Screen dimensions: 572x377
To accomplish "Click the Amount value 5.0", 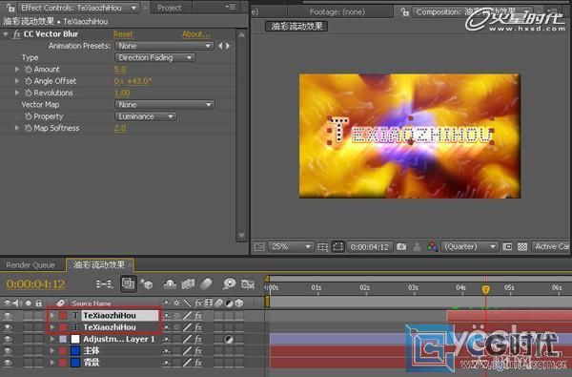I will (120, 70).
